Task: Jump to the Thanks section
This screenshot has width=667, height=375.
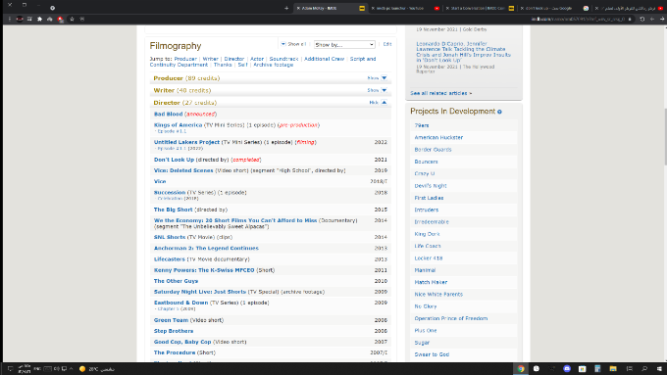Action: (x=223, y=65)
